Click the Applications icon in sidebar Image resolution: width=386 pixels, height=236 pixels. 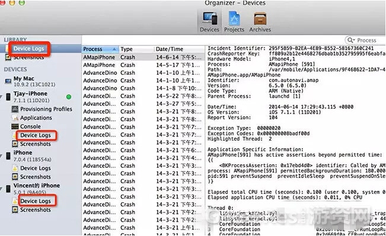[x=15, y=118]
